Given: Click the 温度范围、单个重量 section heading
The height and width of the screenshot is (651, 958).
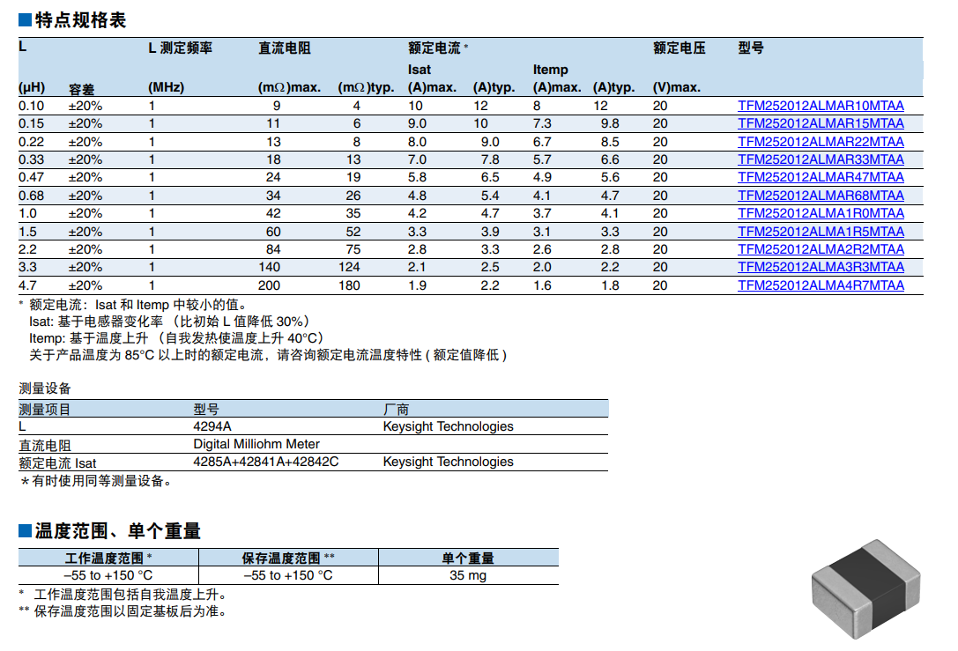Looking at the screenshot, I should pos(117,531).
